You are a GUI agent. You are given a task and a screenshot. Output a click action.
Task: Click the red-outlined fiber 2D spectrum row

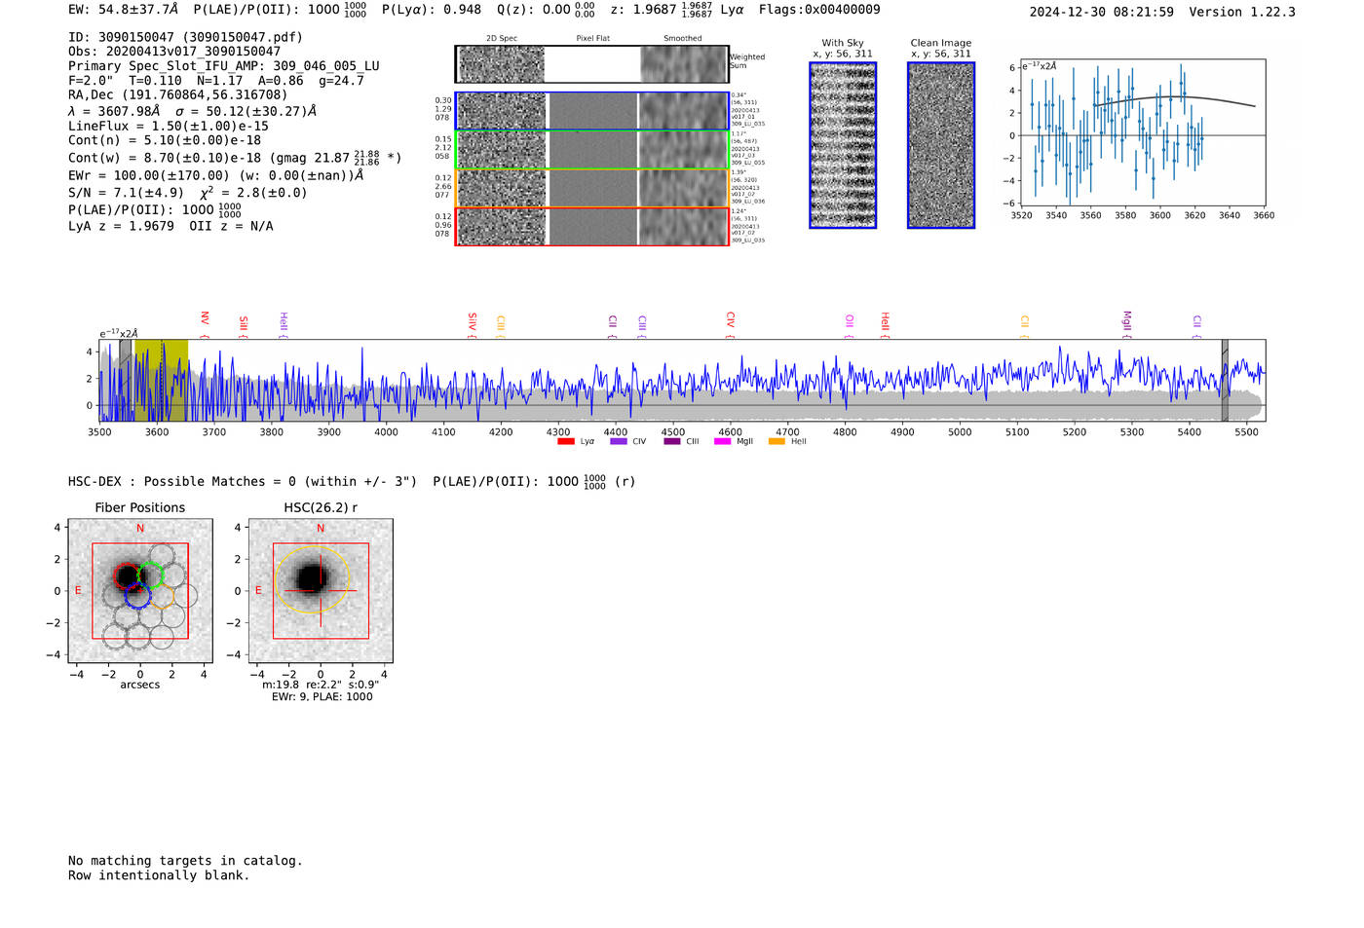point(591,226)
